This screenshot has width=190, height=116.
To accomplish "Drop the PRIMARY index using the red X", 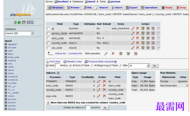I will click(104, 81).
